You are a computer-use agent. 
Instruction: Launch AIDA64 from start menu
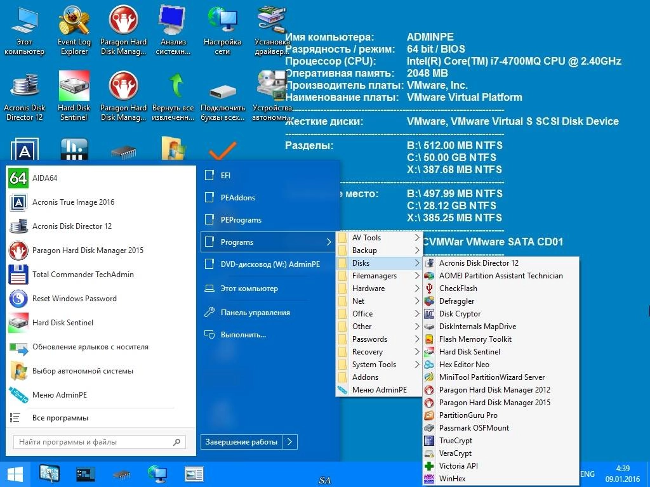101,178
